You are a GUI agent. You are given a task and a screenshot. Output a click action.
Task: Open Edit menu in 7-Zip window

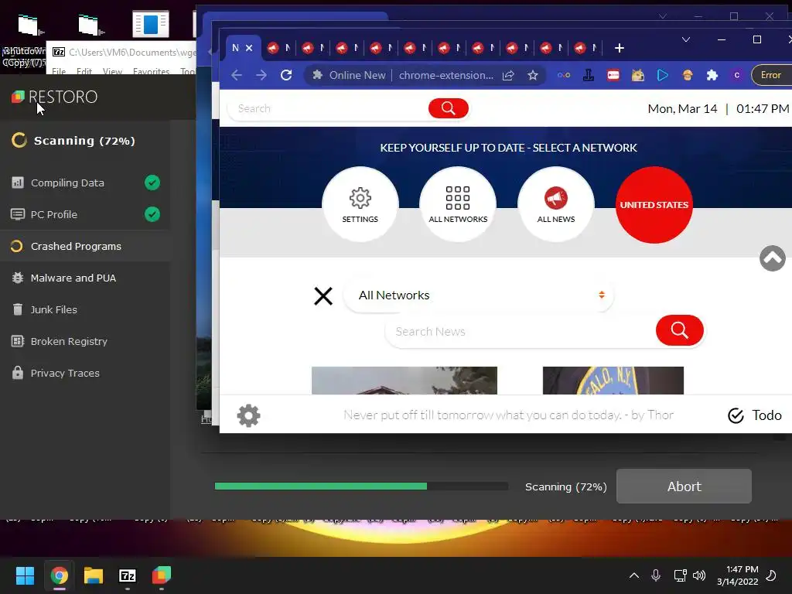84,71
